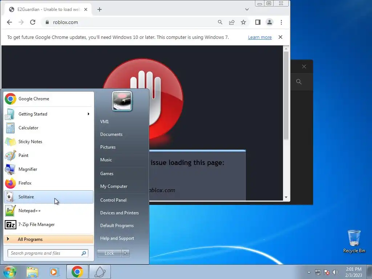Screen dimensions: 372x279
Task: Expand All Programs list
Action: pyautogui.click(x=49, y=239)
